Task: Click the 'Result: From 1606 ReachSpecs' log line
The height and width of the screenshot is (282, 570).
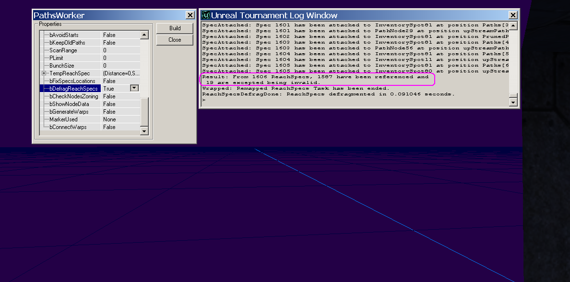Action: 315,77
